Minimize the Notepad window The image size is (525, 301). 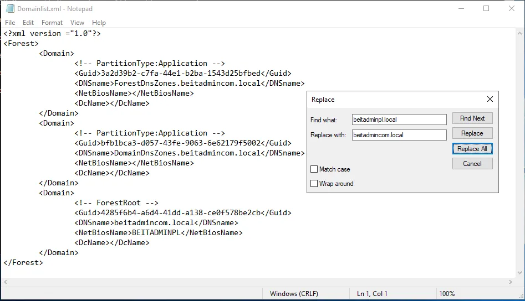tap(461, 8)
